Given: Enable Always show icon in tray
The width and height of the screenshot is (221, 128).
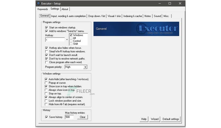Looking at the screenshot, I should click(46, 90).
